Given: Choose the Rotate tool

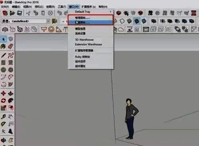Looking at the screenshot, I should click(3, 101).
